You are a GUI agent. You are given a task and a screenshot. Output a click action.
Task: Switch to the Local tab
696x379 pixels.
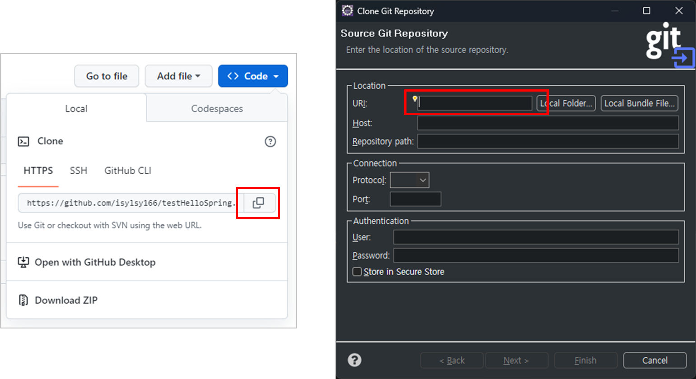click(x=76, y=108)
